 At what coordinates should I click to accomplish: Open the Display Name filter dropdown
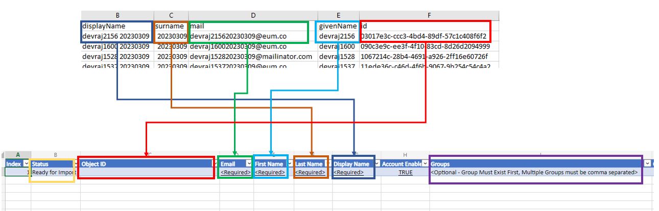pyautogui.click(x=376, y=164)
